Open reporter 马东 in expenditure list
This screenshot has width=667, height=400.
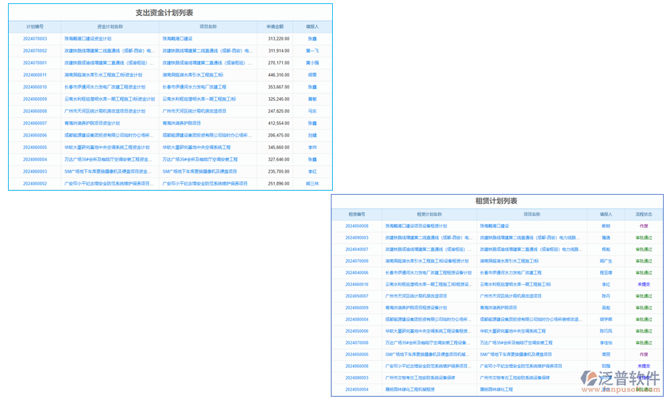[x=312, y=111]
